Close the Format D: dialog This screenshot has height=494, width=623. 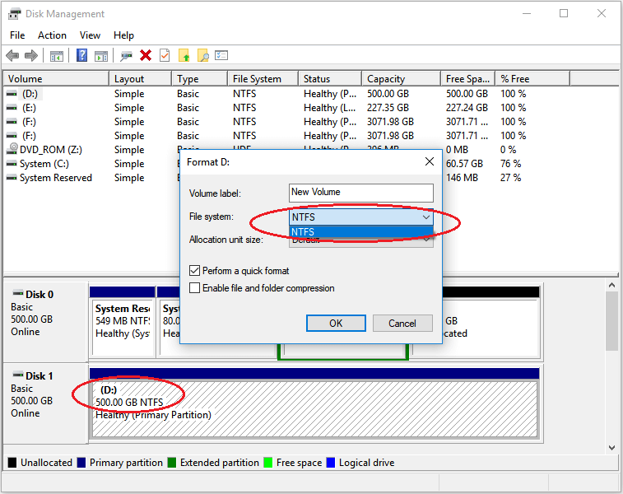point(429,161)
